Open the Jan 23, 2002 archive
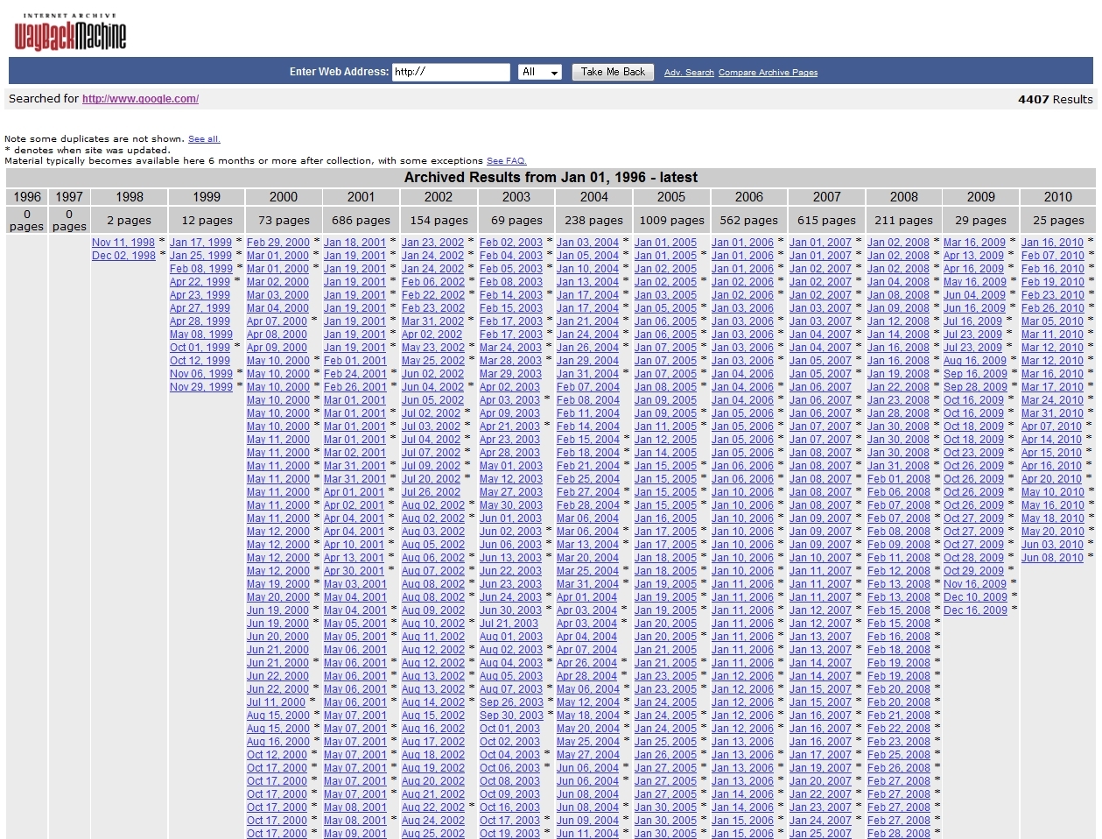 click(x=432, y=243)
